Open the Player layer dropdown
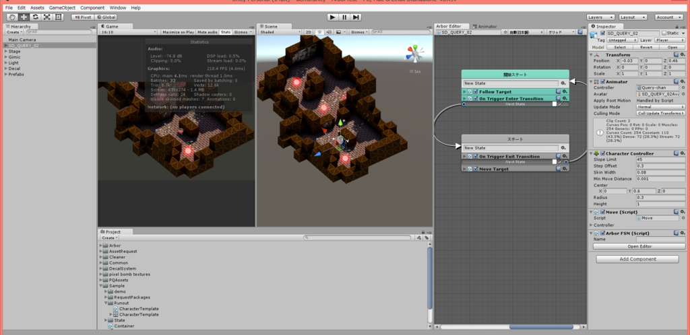The image size is (690, 335). coord(670,40)
